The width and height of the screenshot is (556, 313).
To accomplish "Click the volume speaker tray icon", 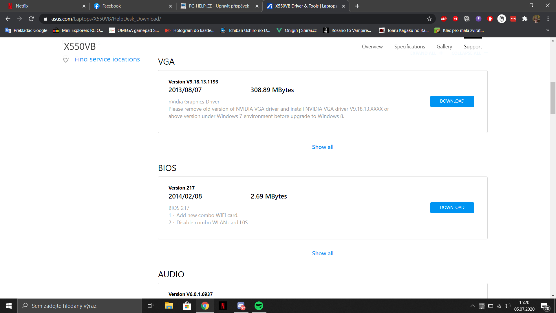I will [x=507, y=306].
